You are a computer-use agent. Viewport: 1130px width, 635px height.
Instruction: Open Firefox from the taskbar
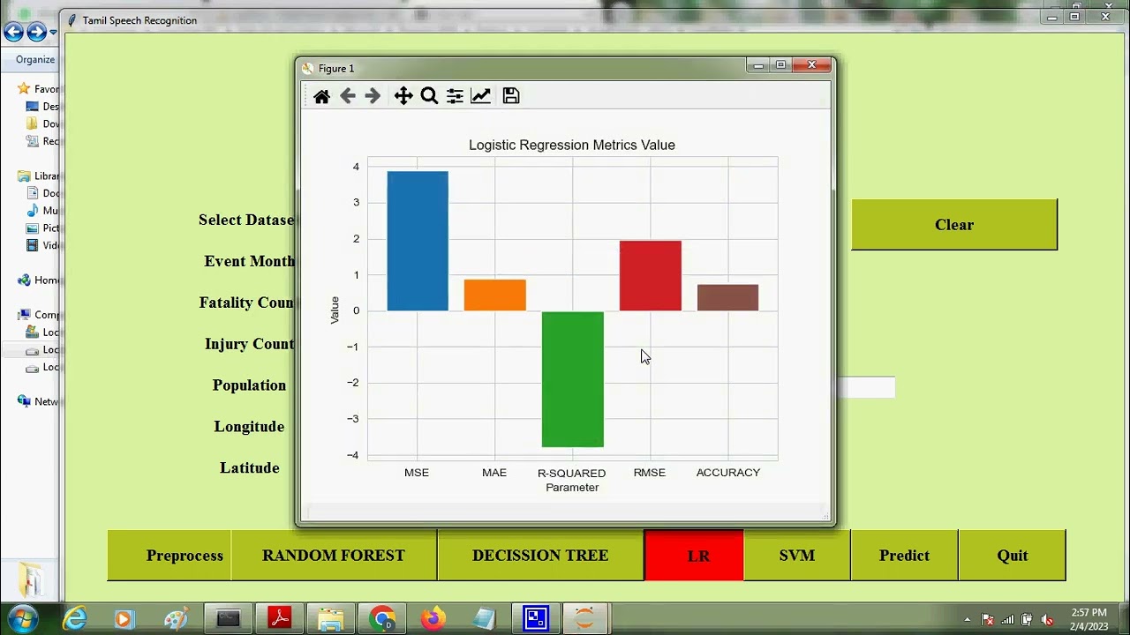tap(433, 619)
